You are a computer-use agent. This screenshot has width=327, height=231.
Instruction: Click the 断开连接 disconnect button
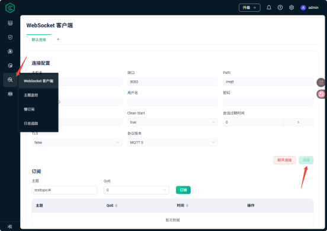click(284, 160)
